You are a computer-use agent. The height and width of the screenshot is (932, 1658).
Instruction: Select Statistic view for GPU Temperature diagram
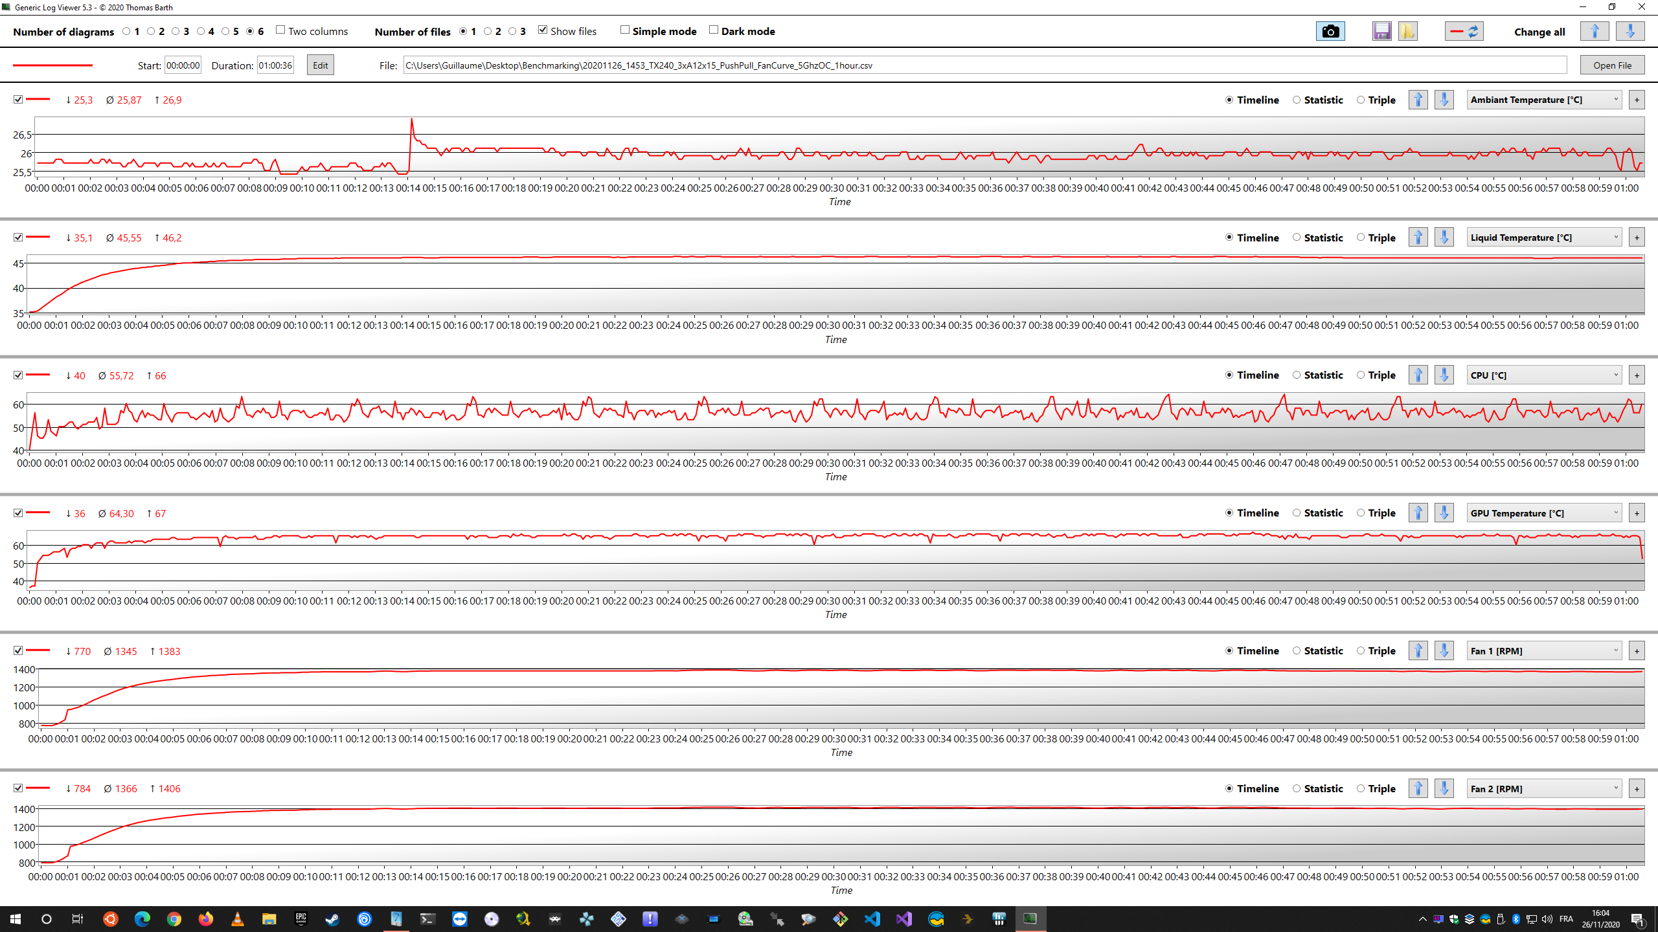click(x=1297, y=513)
